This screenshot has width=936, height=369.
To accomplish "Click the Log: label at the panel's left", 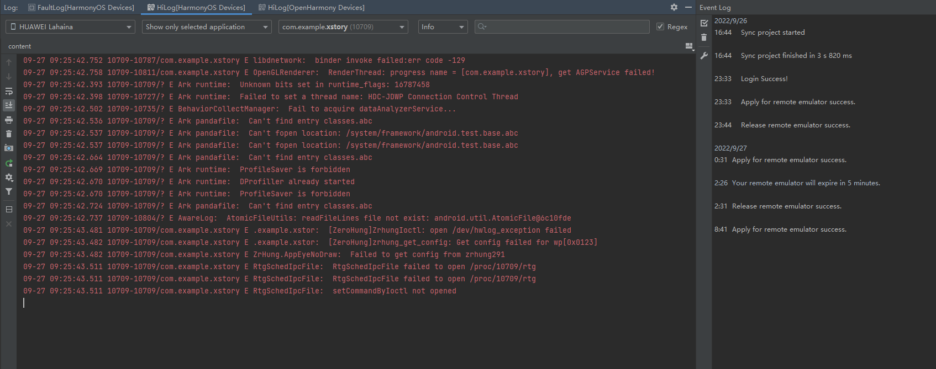I will [x=11, y=8].
